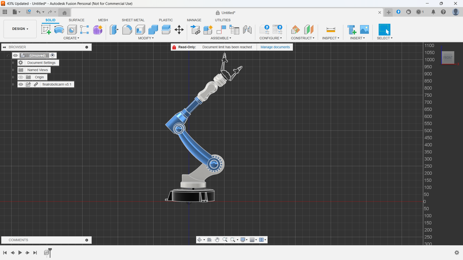The width and height of the screenshot is (463, 260).
Task: Jump to timeline beginning
Action: pyautogui.click(x=5, y=253)
